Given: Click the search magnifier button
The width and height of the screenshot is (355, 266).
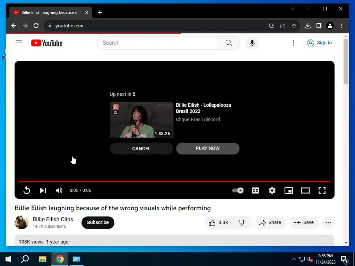Looking at the screenshot, I should point(229,43).
